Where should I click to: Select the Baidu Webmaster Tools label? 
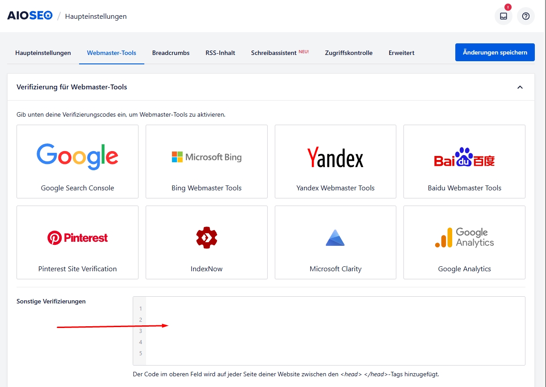tap(464, 188)
